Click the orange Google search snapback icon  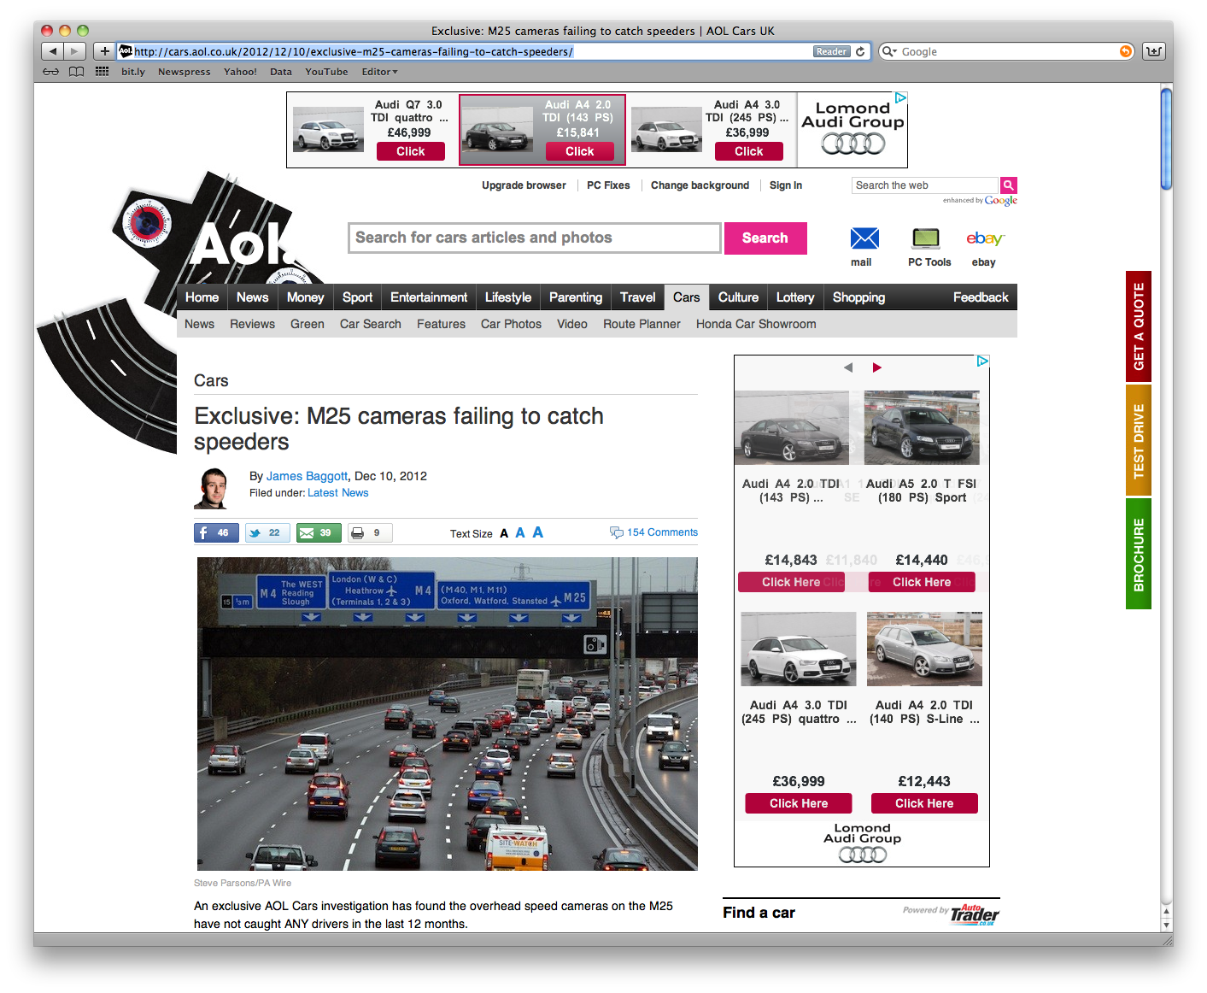click(1126, 51)
